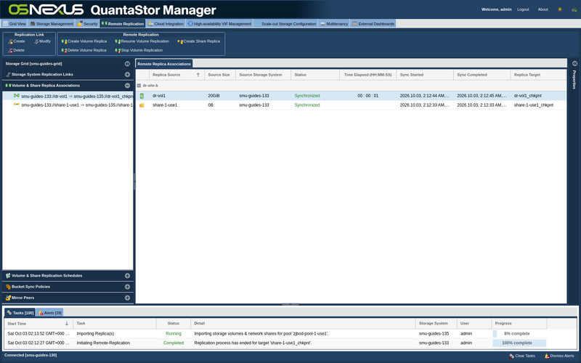Switch to Alerts [39] tab
This screenshot has width=581, height=363.
pyautogui.click(x=50, y=313)
